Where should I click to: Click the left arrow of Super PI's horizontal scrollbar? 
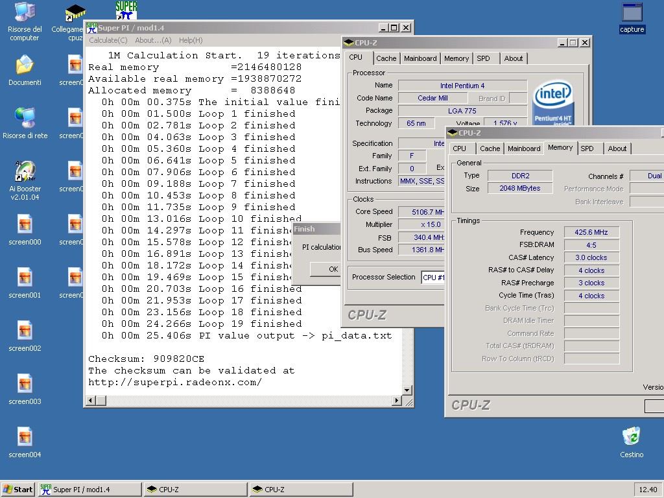coord(91,400)
